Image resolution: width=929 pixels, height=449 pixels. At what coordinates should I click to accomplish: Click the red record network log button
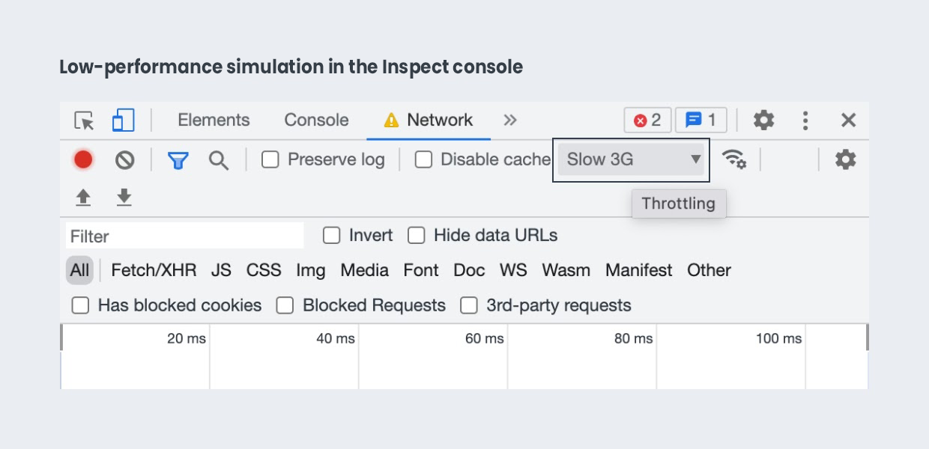tap(83, 159)
